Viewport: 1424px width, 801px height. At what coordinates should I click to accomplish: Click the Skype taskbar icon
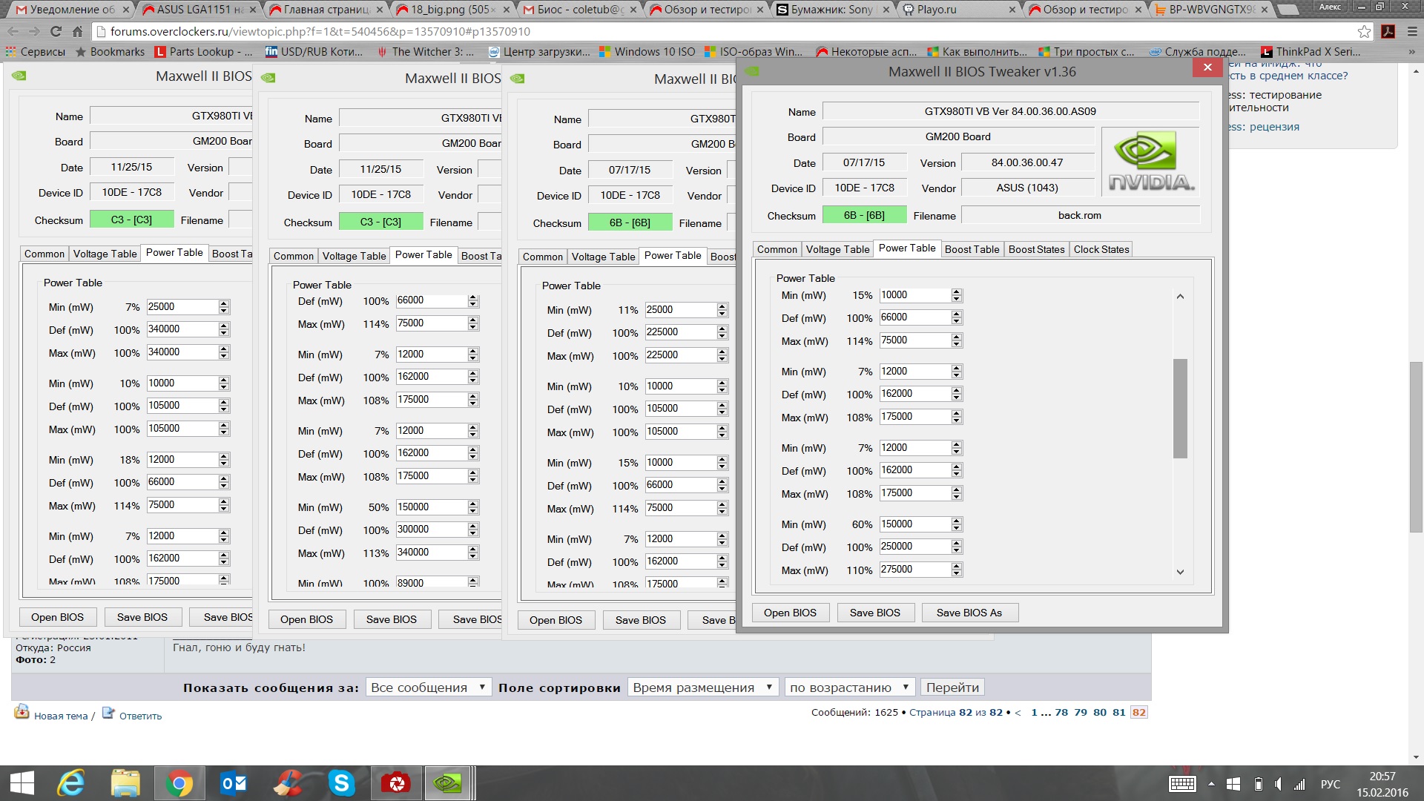(x=341, y=783)
